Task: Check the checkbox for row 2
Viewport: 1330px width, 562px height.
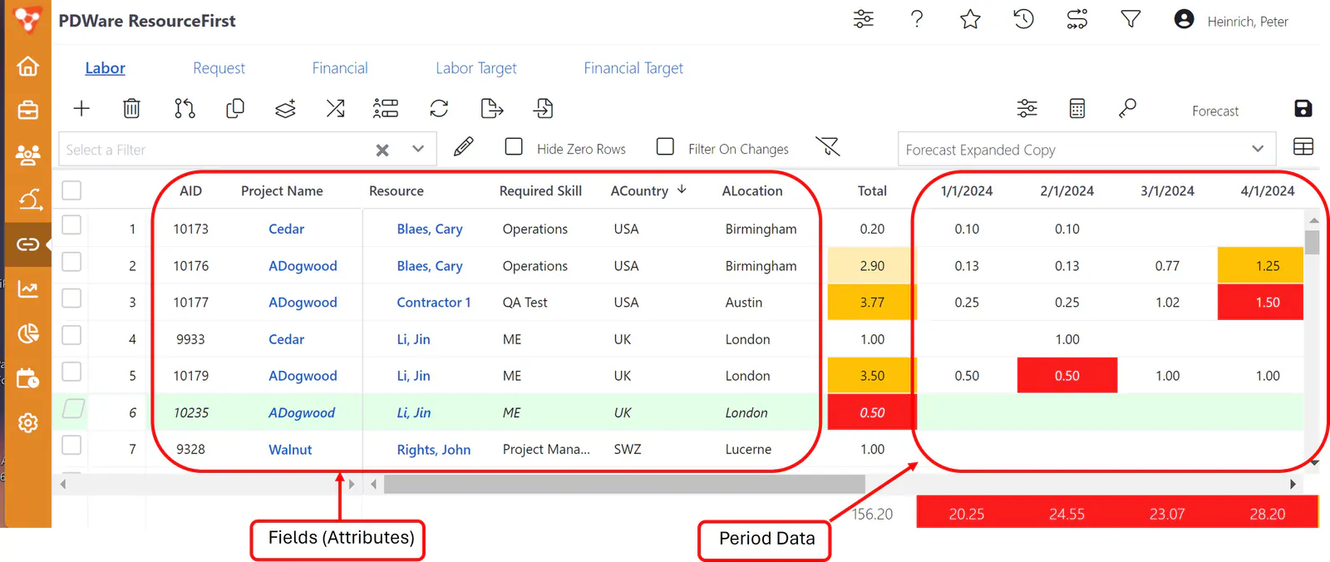Action: 71,262
